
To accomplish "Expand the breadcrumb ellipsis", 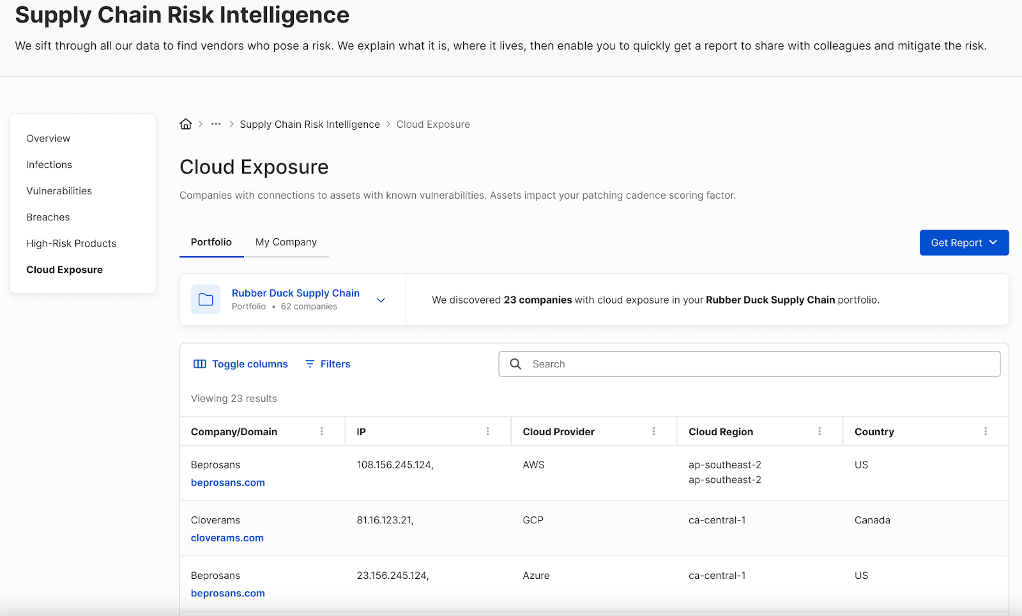I will pyautogui.click(x=216, y=124).
